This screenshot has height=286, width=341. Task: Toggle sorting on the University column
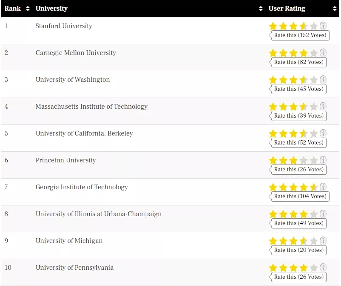[x=260, y=9]
